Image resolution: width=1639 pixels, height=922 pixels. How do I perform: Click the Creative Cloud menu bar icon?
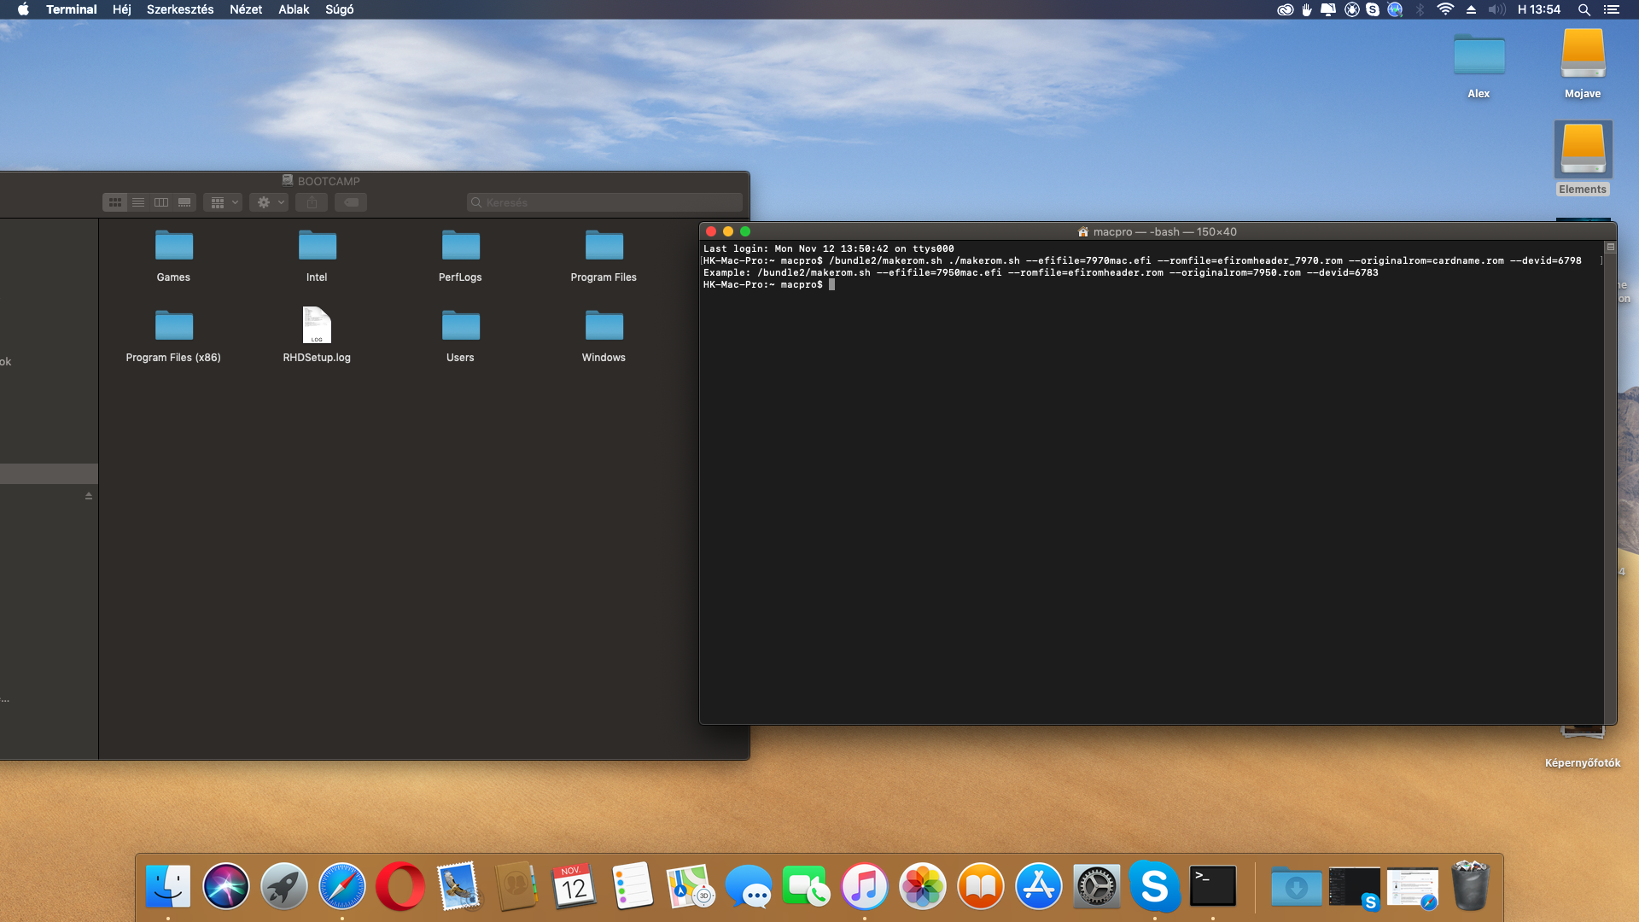pos(1285,9)
